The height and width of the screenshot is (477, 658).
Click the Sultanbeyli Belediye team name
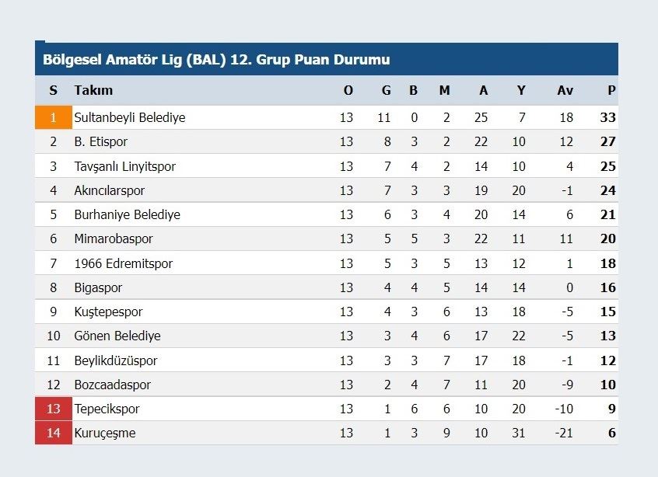129,118
